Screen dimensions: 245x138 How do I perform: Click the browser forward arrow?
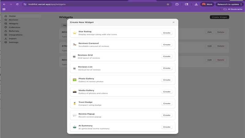tap(11, 4)
